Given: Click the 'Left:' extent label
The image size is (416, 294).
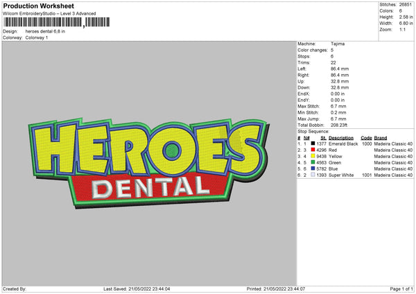Looking at the screenshot, I should [x=302, y=69].
